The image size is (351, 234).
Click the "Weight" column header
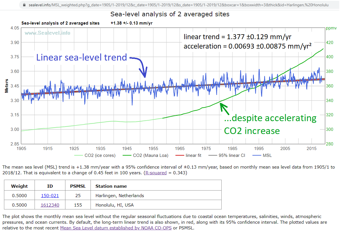point(19,186)
